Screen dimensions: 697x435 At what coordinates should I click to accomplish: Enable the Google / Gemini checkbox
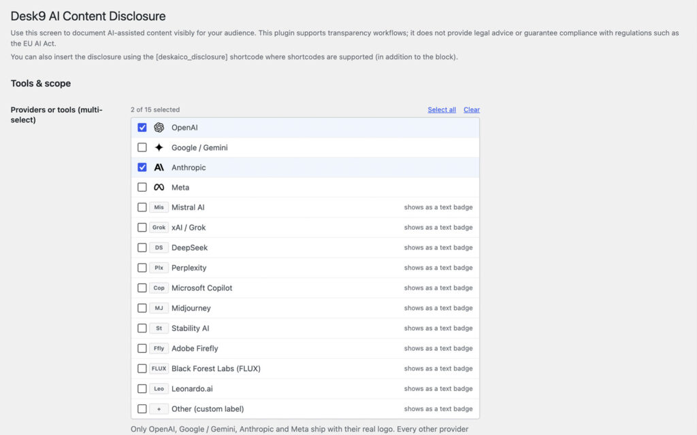[142, 147]
